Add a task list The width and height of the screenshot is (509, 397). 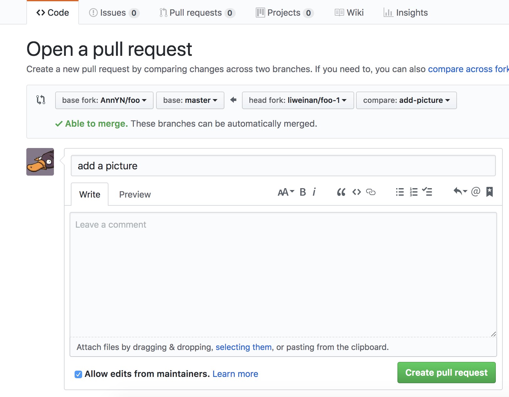pos(427,192)
